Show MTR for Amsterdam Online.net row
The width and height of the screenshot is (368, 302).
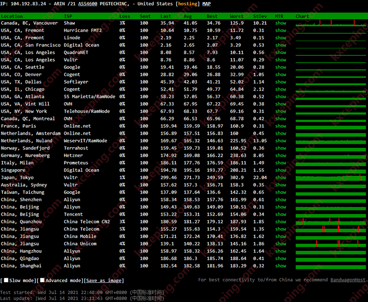pos(281,133)
